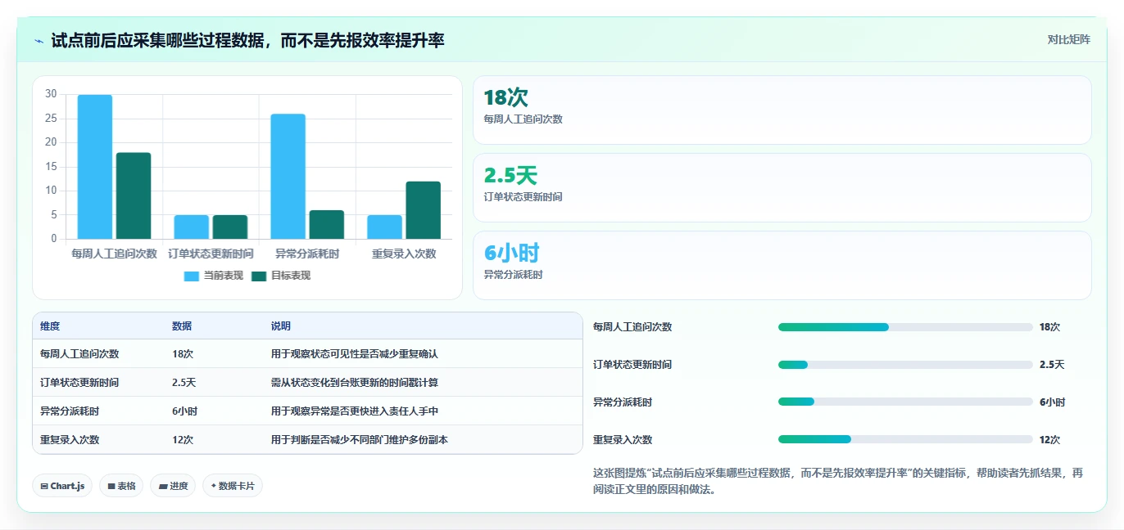Click the 重复录入次数 progress bar

coord(905,440)
